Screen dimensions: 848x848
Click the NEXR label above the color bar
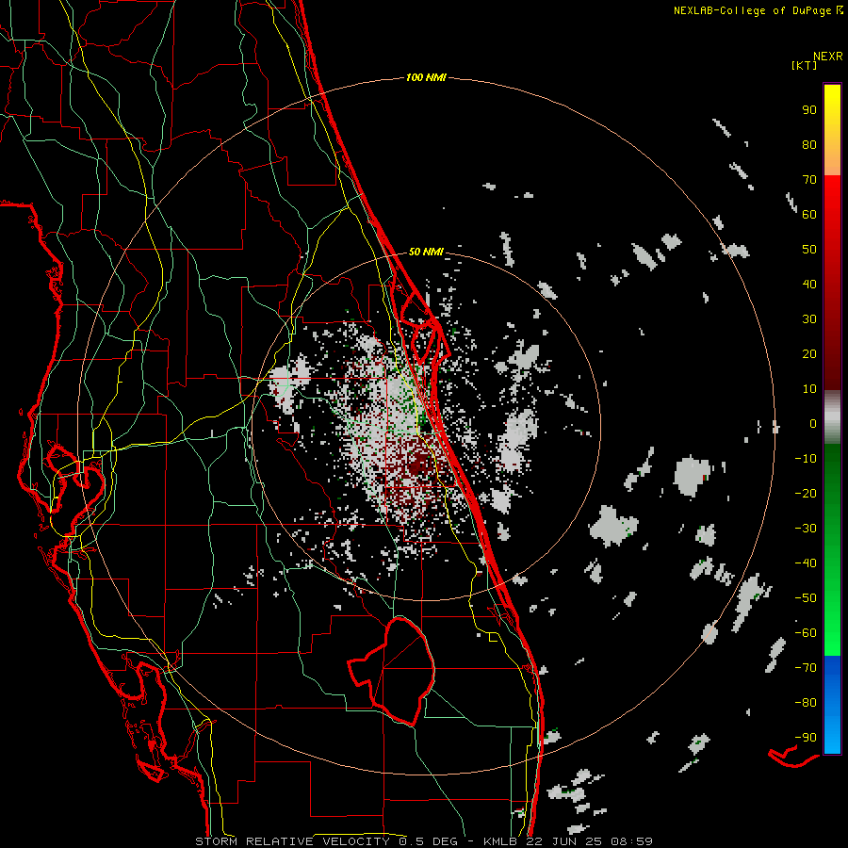click(x=828, y=56)
